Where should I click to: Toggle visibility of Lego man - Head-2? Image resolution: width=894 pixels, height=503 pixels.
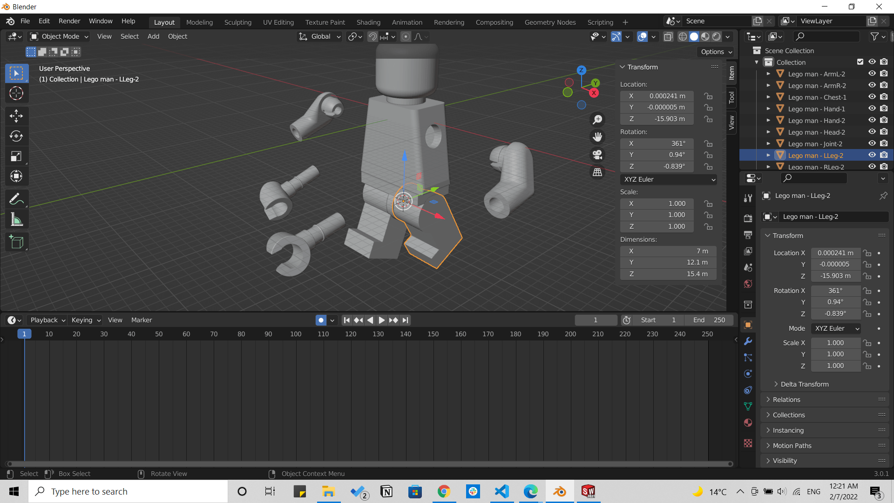click(x=871, y=132)
